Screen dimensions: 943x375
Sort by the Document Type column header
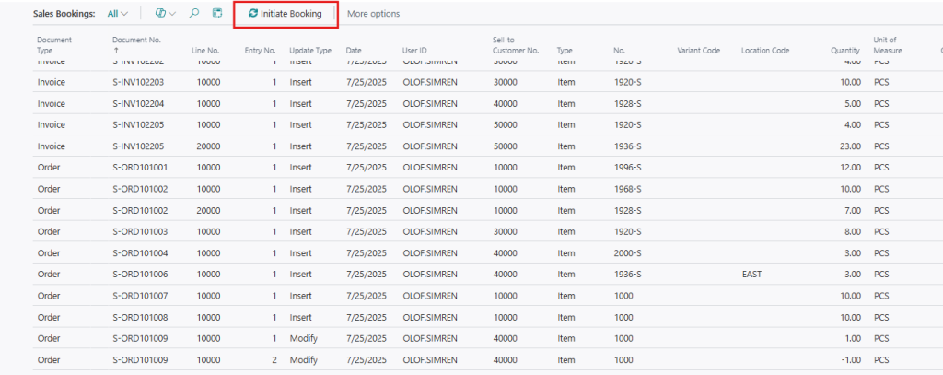click(x=53, y=45)
